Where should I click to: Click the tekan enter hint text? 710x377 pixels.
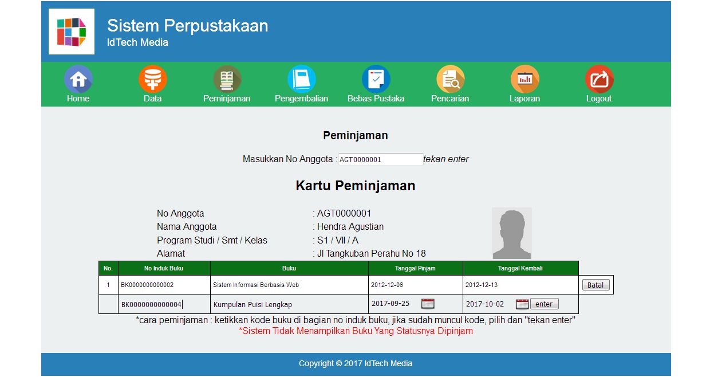(x=446, y=159)
